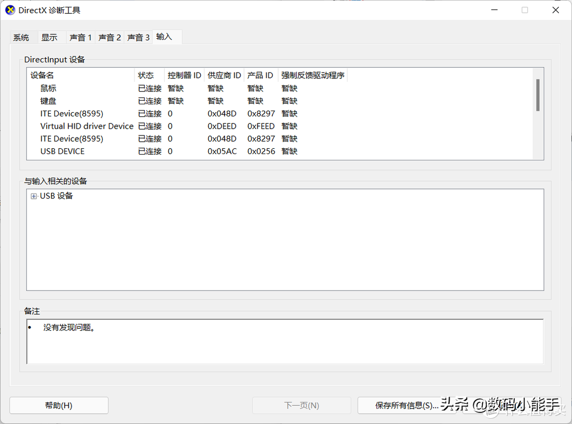Click the device list vertical scrollbar
Image resolution: width=572 pixels, height=424 pixels.
coord(538,95)
